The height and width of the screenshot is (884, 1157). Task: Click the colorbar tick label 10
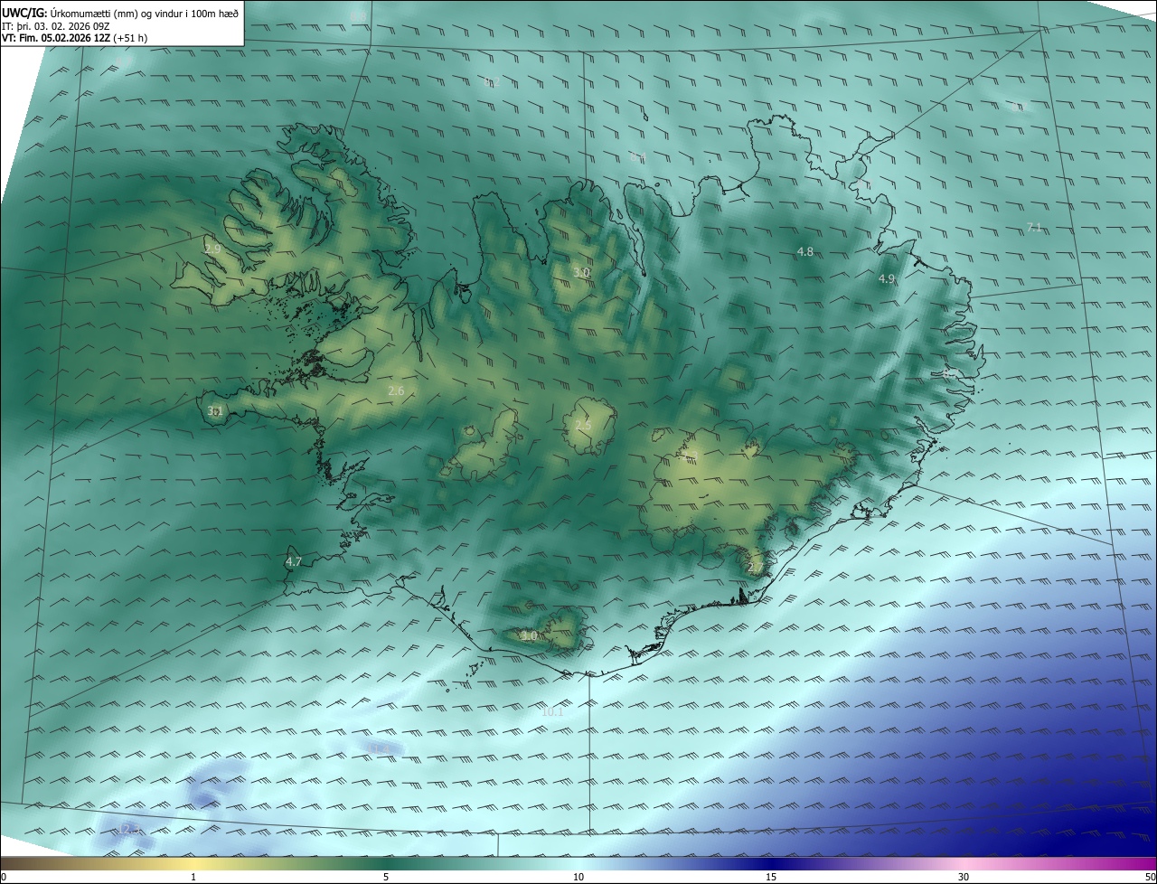578,878
